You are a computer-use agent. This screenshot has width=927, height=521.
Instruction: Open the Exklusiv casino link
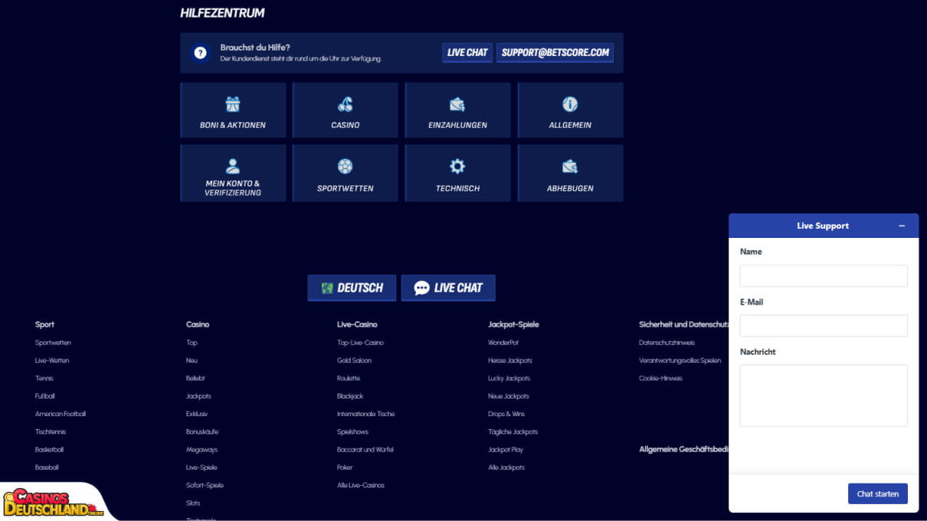tap(197, 414)
